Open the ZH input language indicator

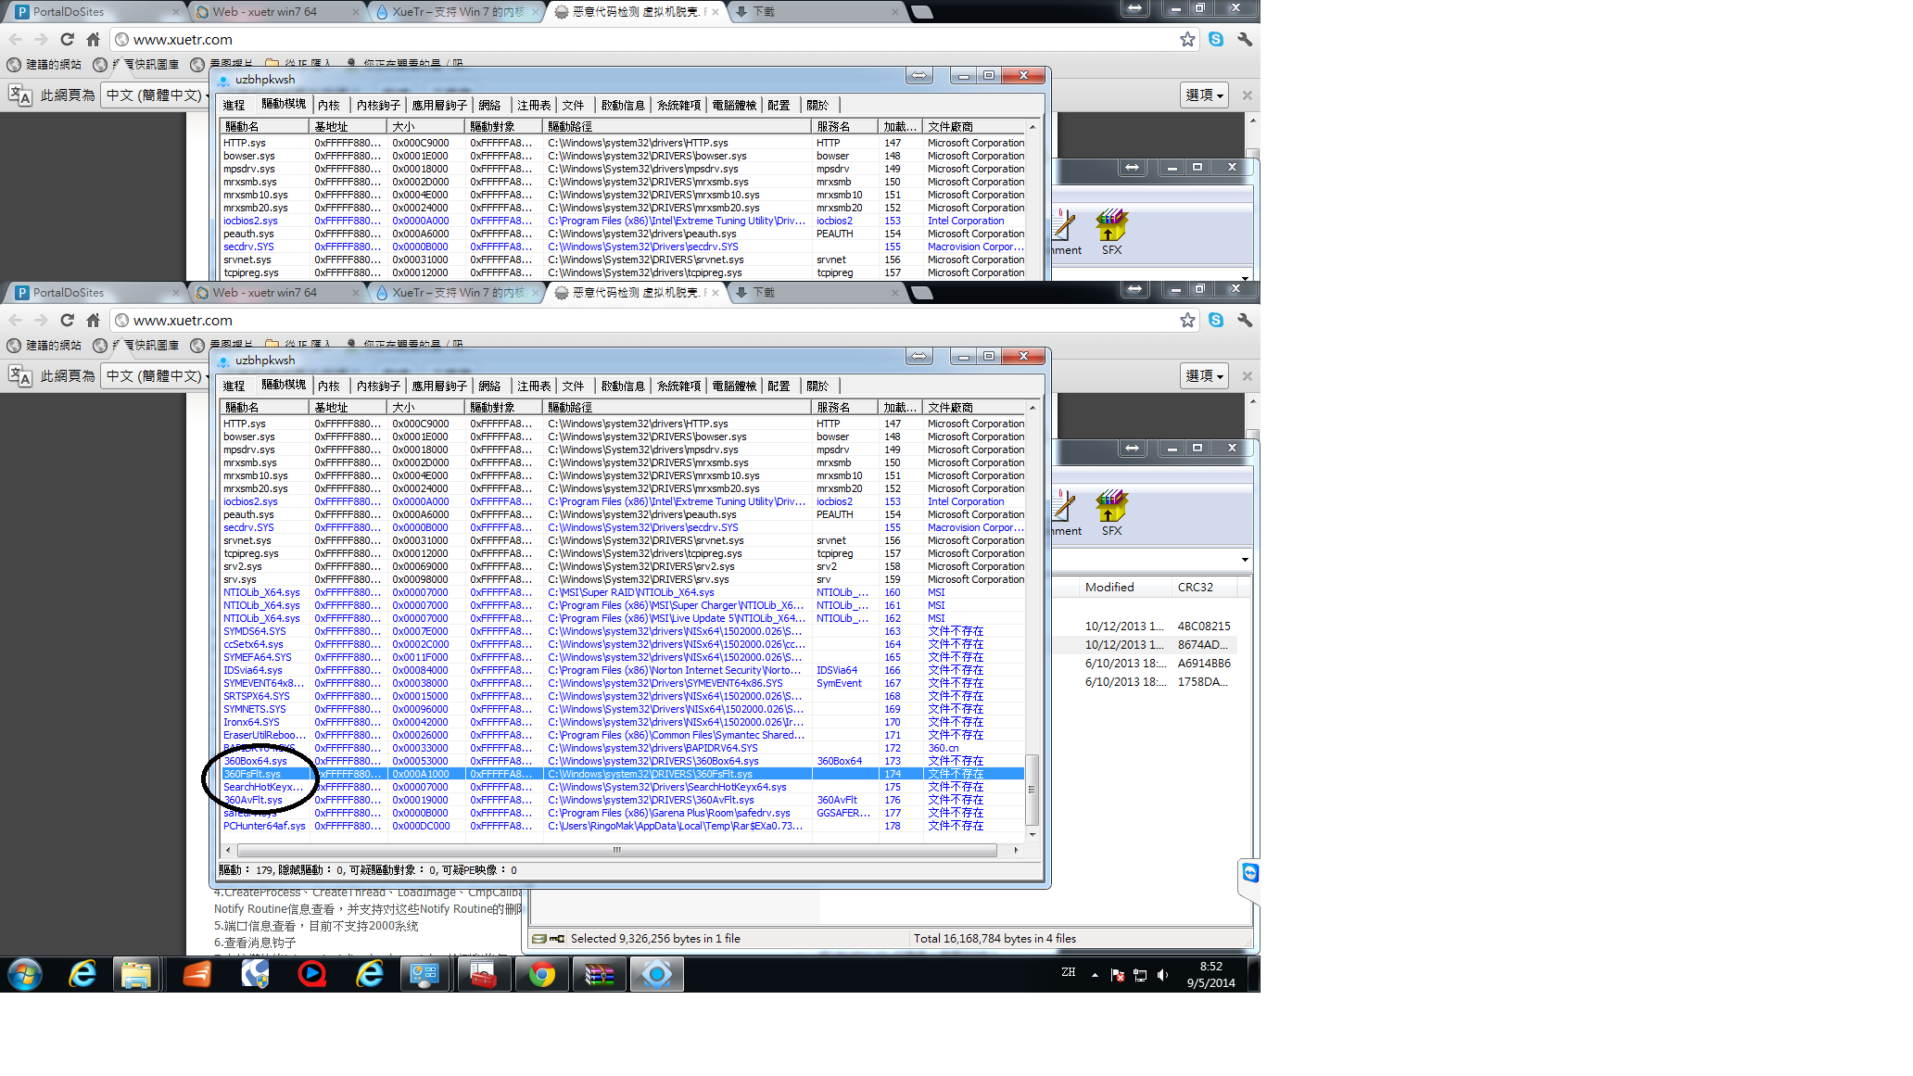[x=1069, y=972]
